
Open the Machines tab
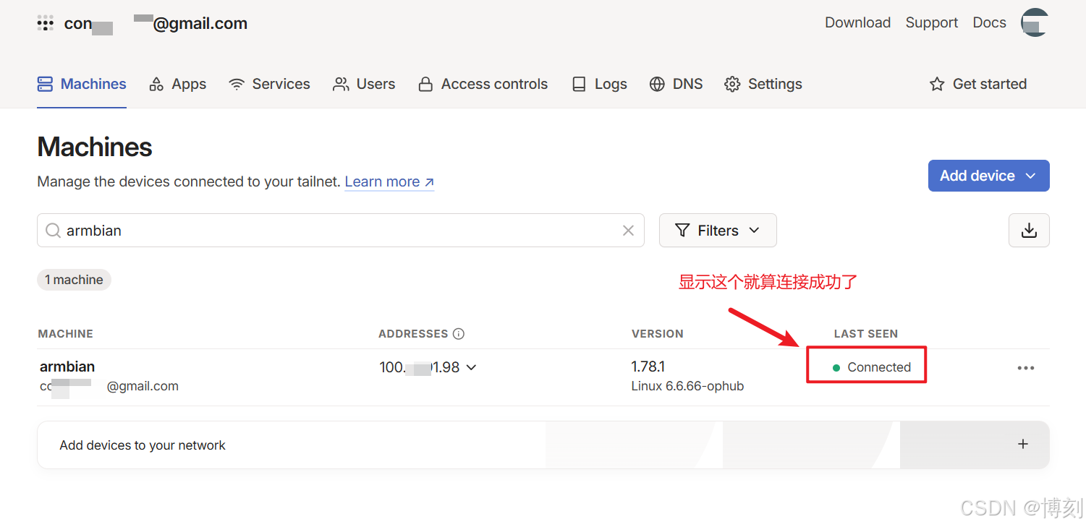point(82,84)
